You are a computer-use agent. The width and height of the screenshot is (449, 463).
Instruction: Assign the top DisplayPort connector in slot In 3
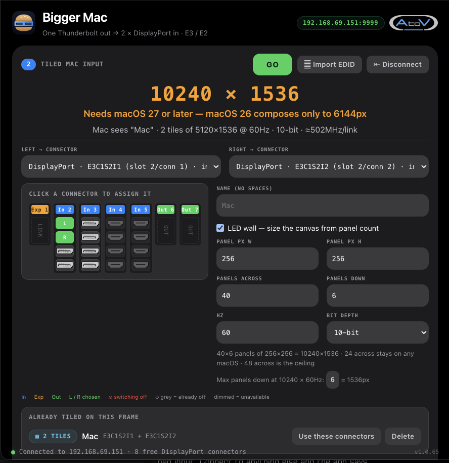coord(91,224)
